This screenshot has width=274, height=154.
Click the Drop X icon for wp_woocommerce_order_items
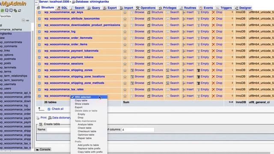coord(213,44)
